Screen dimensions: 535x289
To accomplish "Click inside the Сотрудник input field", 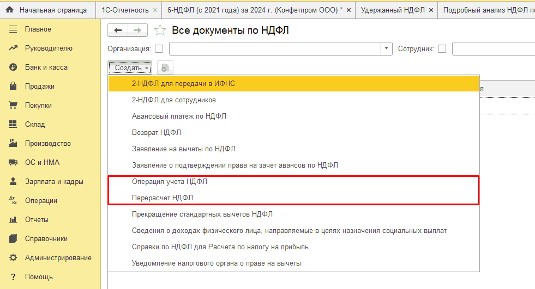I will click(494, 48).
